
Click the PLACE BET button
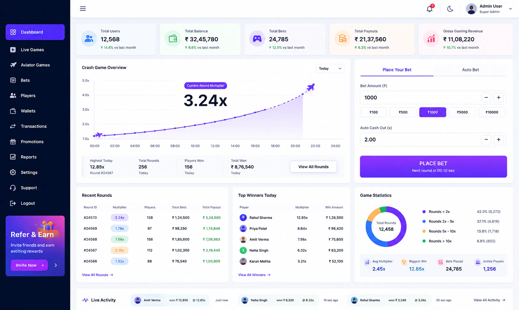click(x=433, y=167)
